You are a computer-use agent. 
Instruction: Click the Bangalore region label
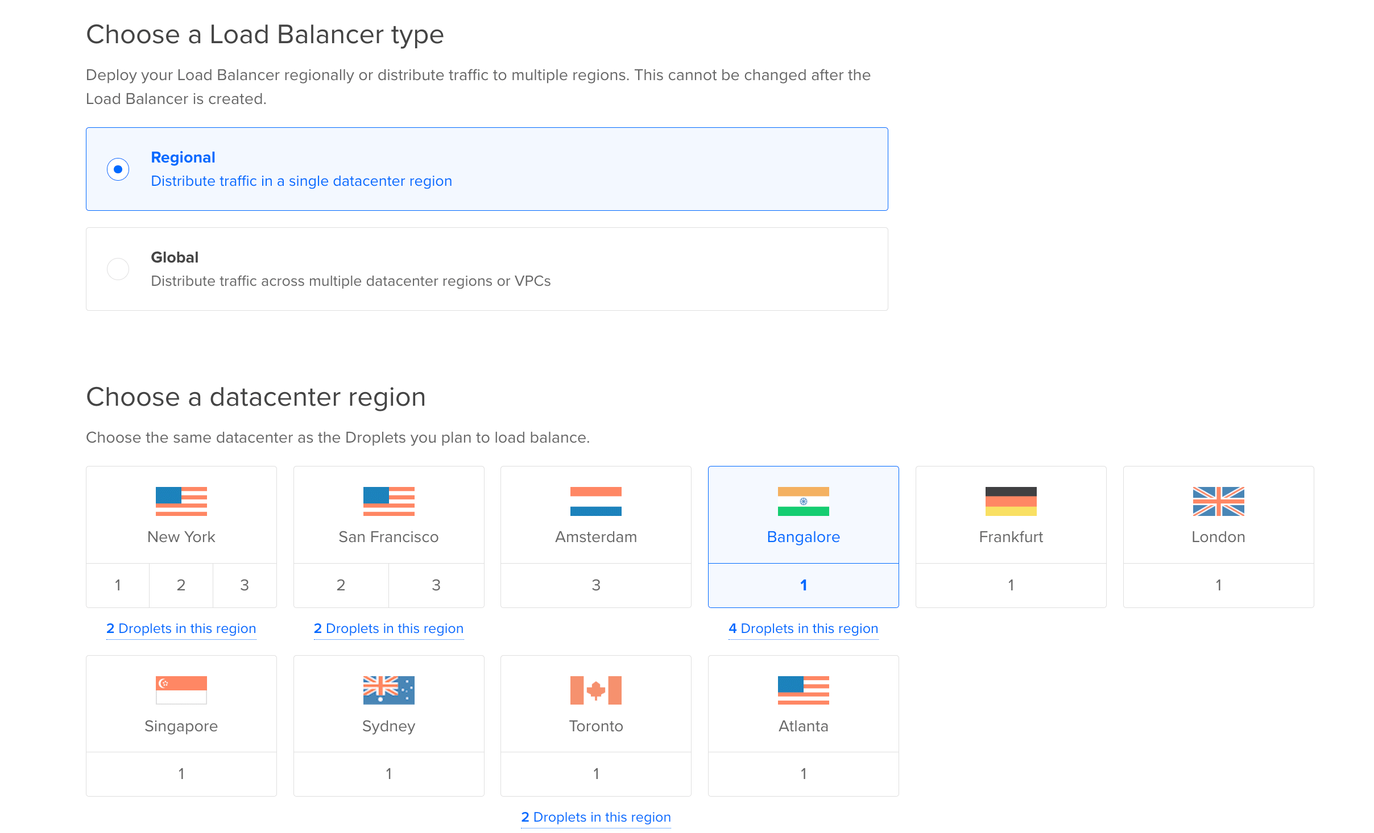(803, 537)
